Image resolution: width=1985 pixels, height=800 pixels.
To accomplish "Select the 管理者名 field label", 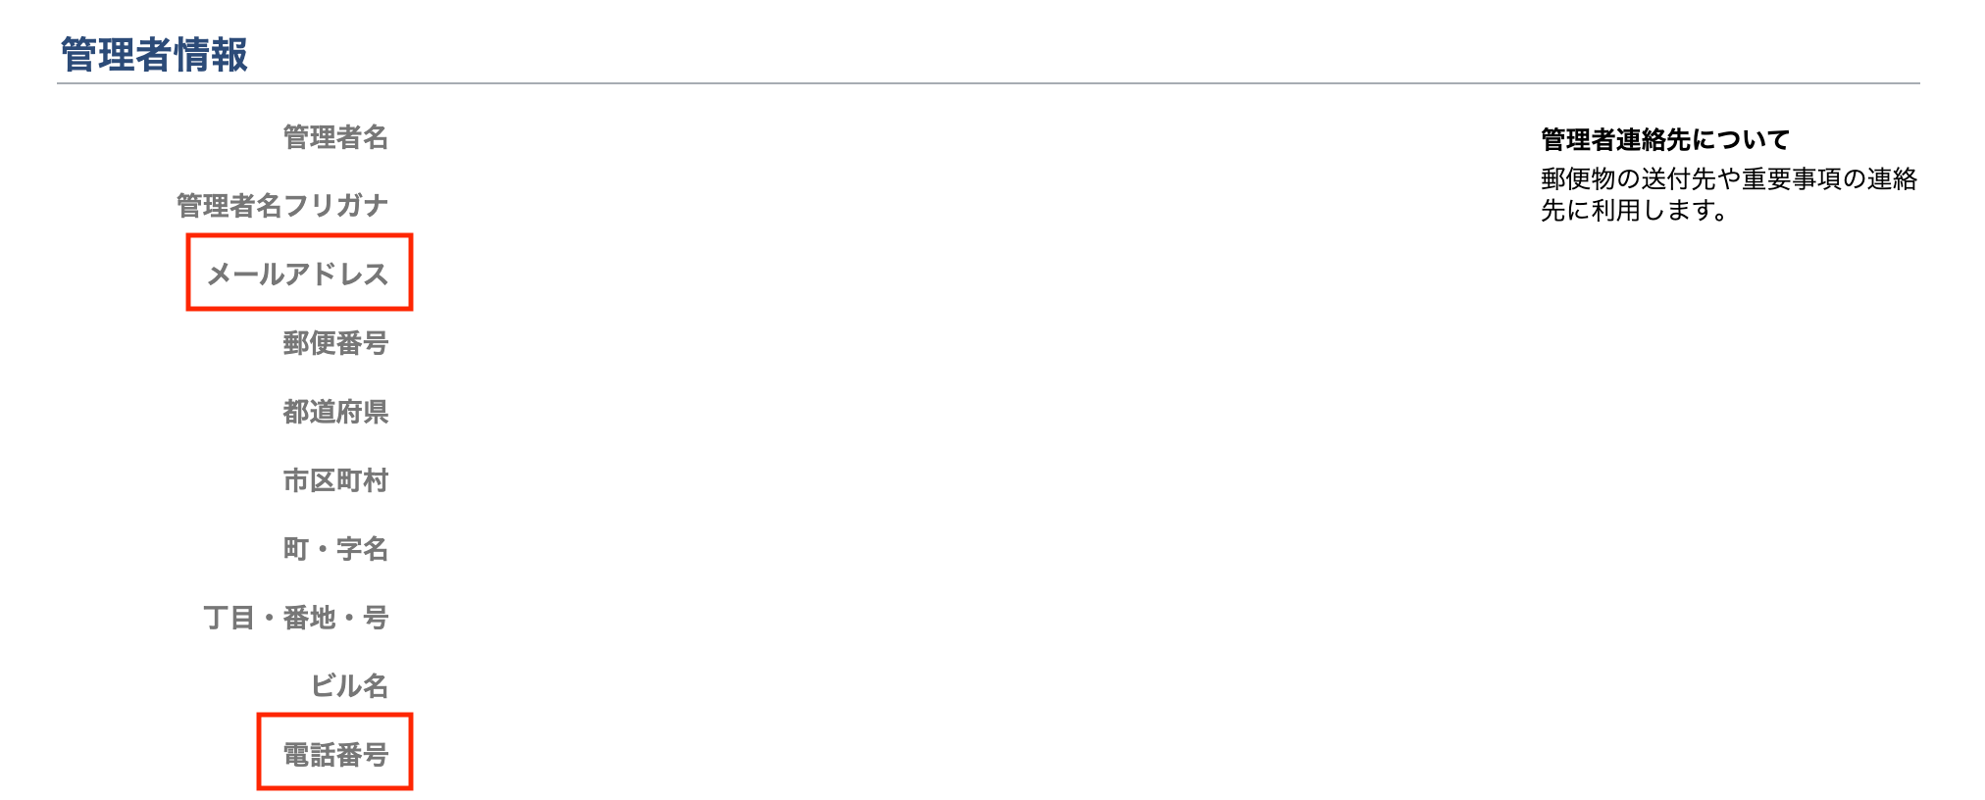I will click(x=335, y=137).
